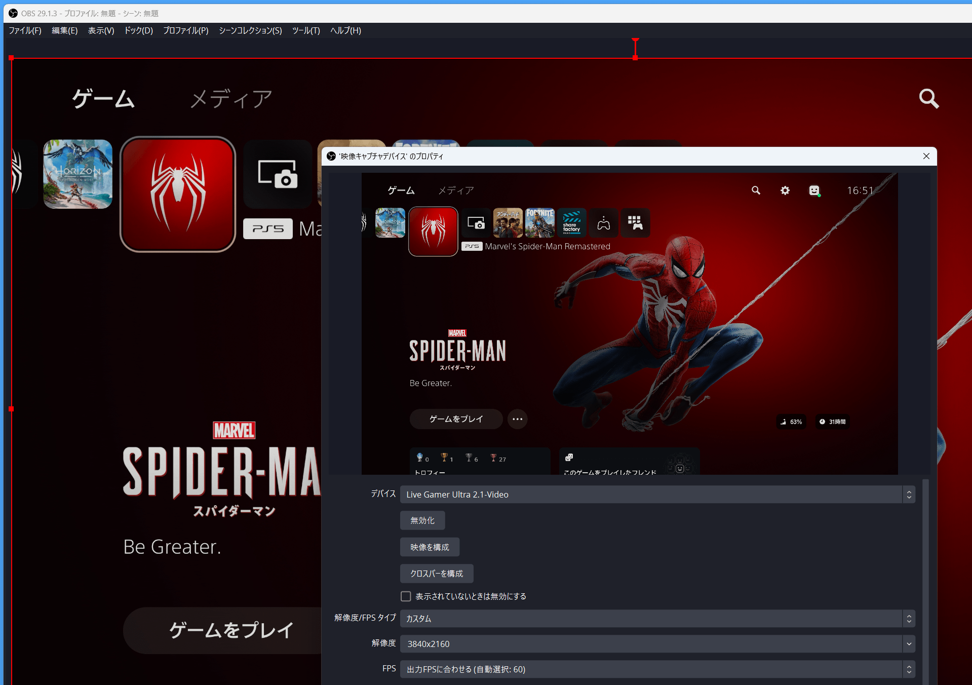Viewport: 972px width, 685px height.
Task: Click the bronze trophy icon showing 27
Action: [493, 458]
